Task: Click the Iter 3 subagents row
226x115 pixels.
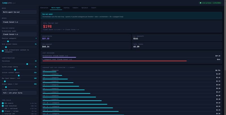Action: click(x=131, y=78)
